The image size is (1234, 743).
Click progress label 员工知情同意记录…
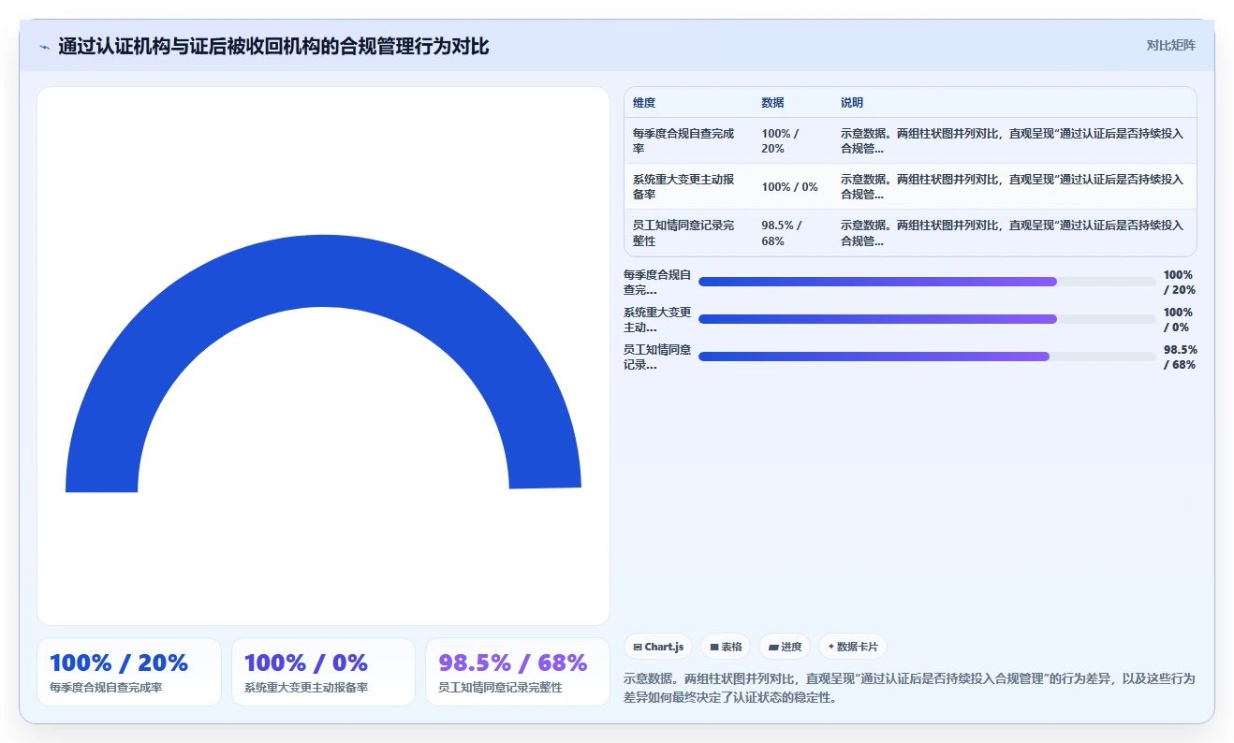point(657,357)
